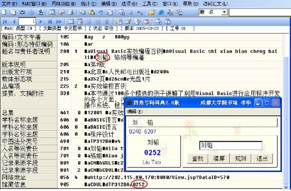
Task: Go to first record arrow
Action: click(x=5, y=22)
